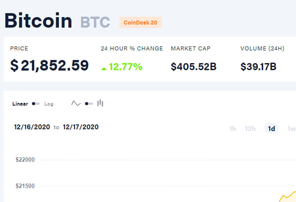Click the $21,852.59 price value
The width and height of the screenshot is (296, 202).
pos(49,66)
